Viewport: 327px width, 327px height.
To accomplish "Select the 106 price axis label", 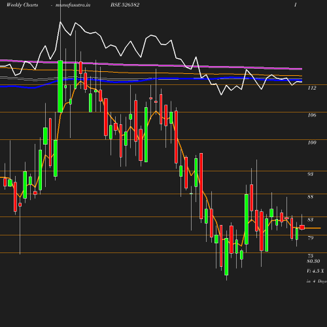I will point(312,115).
